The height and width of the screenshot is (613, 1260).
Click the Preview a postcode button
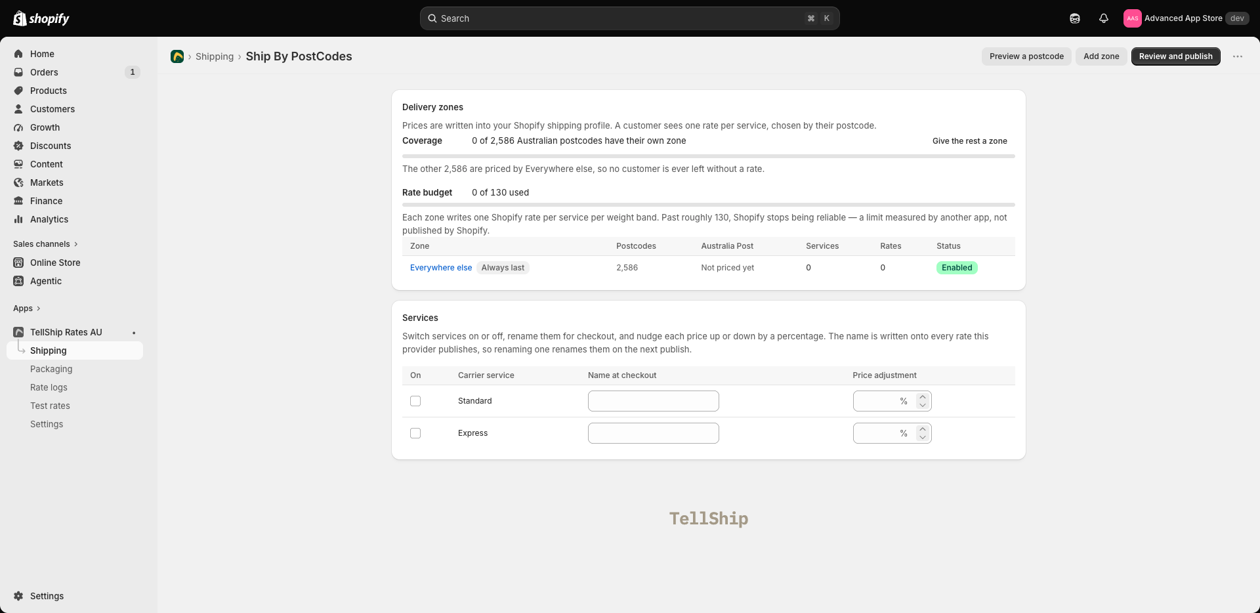click(x=1026, y=56)
